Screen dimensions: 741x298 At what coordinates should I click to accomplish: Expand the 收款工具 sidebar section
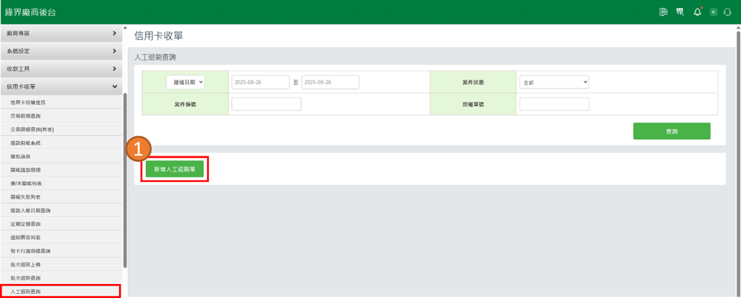pos(61,69)
